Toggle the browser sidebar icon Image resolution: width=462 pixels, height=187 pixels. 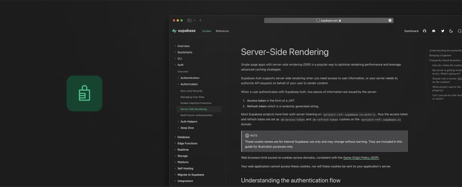(189, 20)
